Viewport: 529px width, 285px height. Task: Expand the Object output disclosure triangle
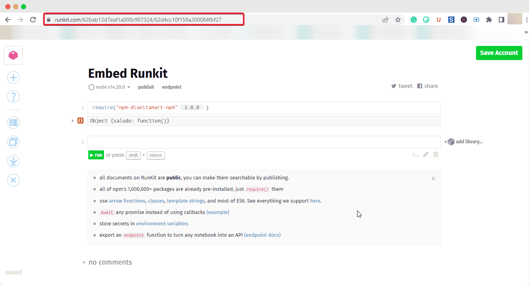click(73, 121)
